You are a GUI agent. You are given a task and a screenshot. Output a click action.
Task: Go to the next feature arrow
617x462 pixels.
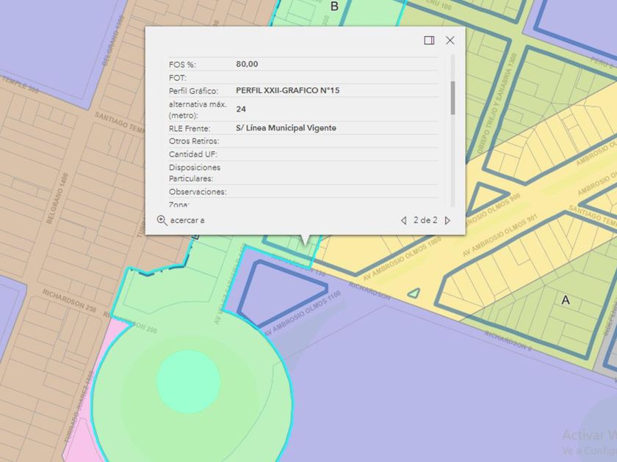click(x=448, y=220)
